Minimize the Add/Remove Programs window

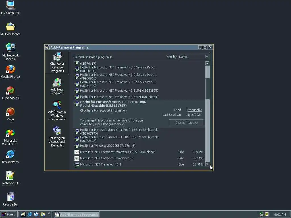click(x=200, y=47)
